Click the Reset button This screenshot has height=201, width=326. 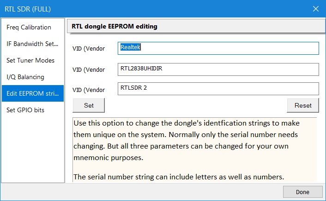(x=303, y=105)
